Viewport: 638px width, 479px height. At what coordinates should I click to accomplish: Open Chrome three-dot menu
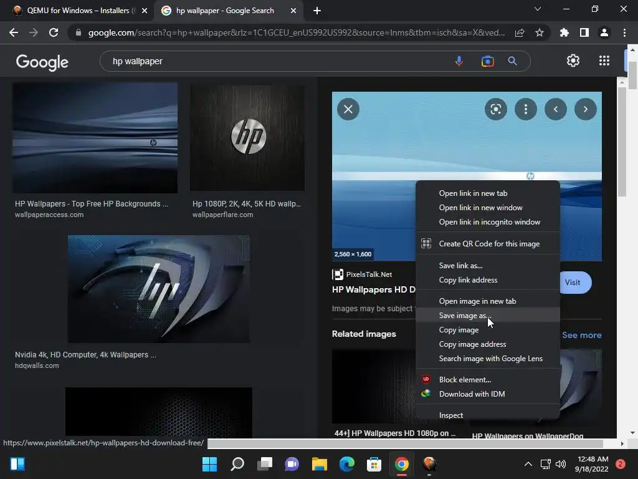point(624,32)
